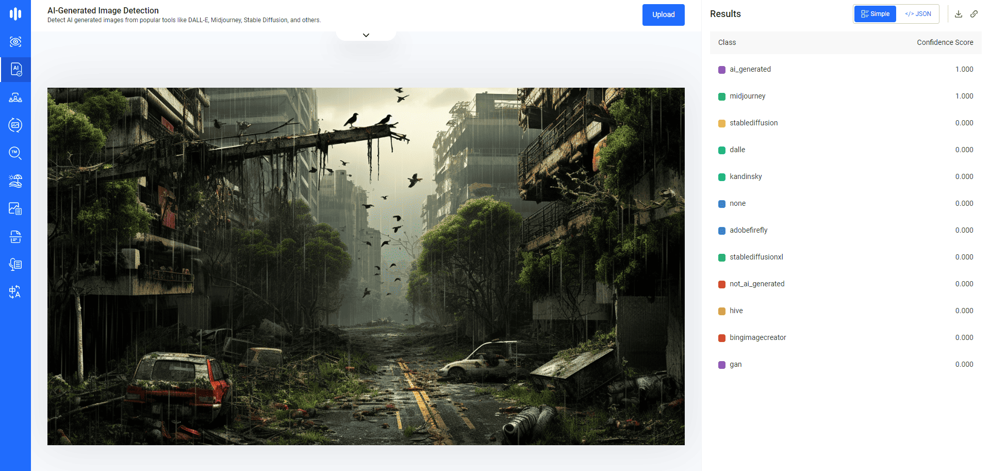Click the midjourney score 1.000
This screenshot has width=990, height=471.
pyautogui.click(x=964, y=96)
